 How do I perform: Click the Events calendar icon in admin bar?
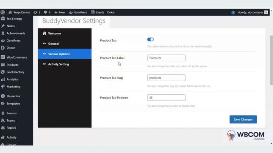coord(93,12)
